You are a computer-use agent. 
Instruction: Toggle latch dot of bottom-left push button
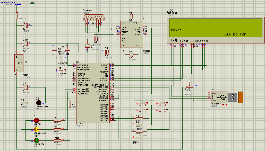[x=147, y=110]
